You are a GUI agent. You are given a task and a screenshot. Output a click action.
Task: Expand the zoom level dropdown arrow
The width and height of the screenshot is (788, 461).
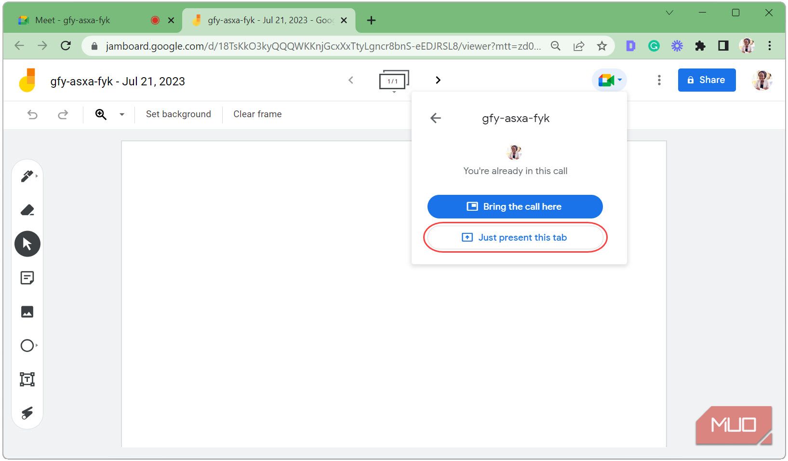pyautogui.click(x=122, y=114)
